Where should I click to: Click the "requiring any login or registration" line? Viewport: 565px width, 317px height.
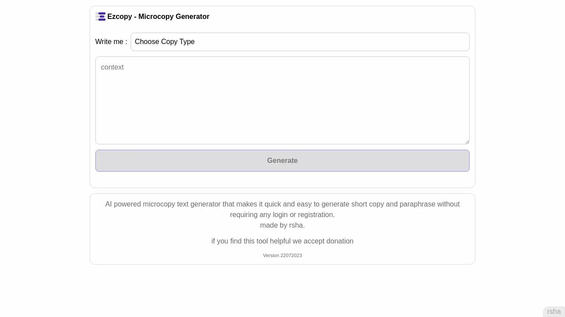point(282,215)
